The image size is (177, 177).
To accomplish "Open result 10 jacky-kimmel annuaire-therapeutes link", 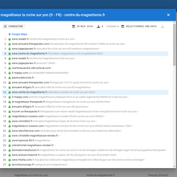I will 60,82.
